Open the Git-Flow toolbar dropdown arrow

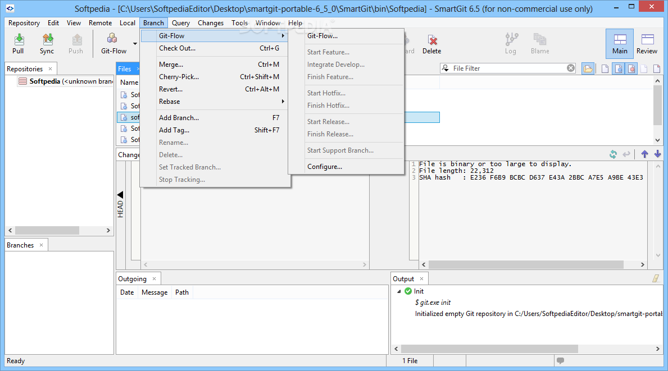[x=135, y=44]
